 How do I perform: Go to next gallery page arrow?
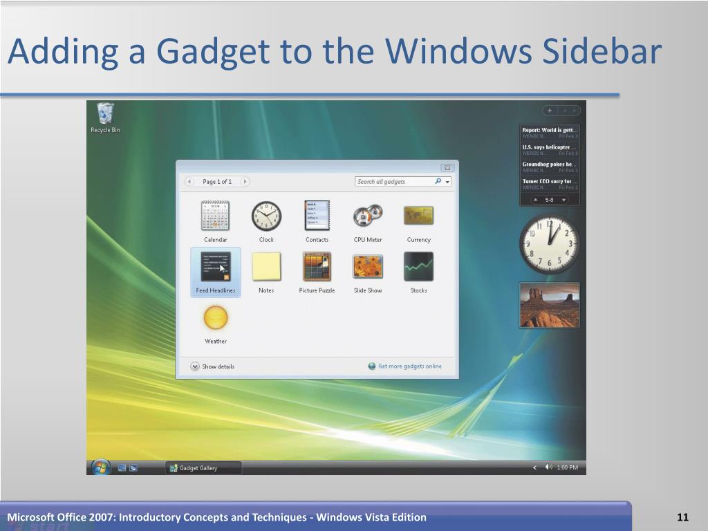[x=245, y=182]
